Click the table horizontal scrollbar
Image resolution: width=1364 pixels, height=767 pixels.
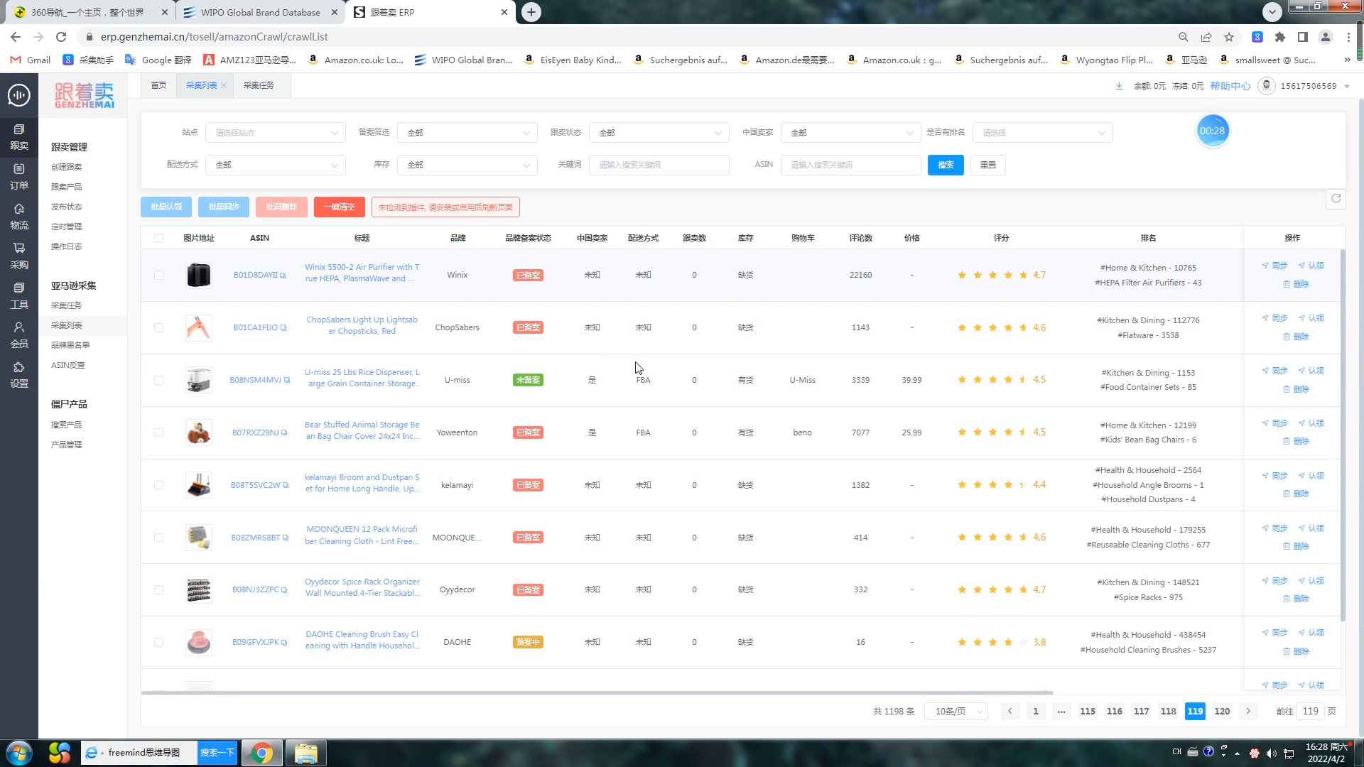597,692
